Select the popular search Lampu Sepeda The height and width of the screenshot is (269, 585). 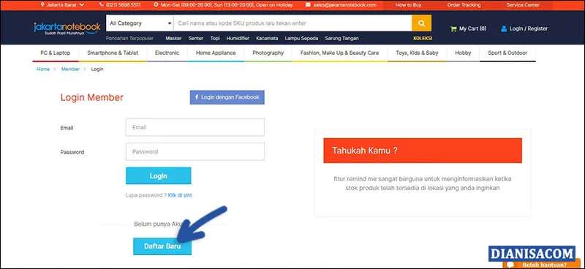(301, 39)
